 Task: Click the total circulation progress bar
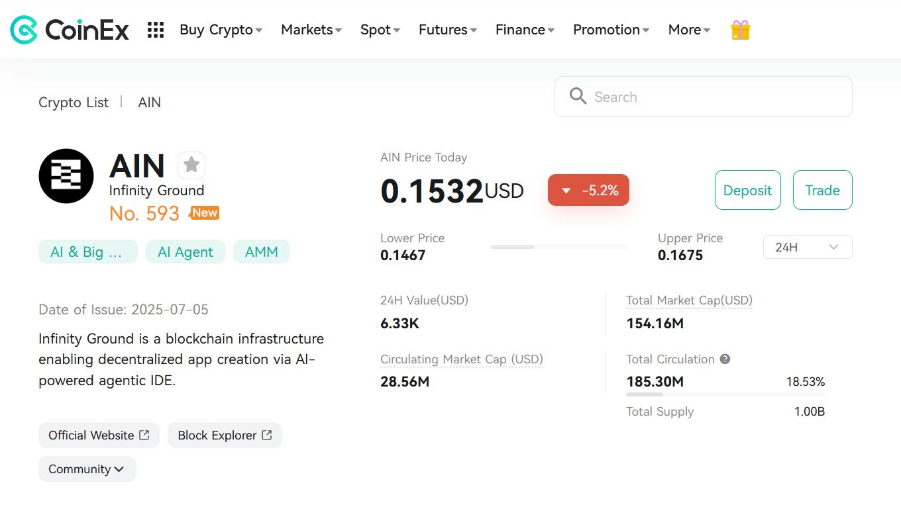click(x=725, y=394)
